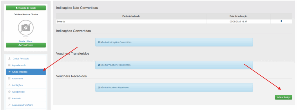Open Atestado in sidebar menu

pyautogui.click(x=26, y=98)
